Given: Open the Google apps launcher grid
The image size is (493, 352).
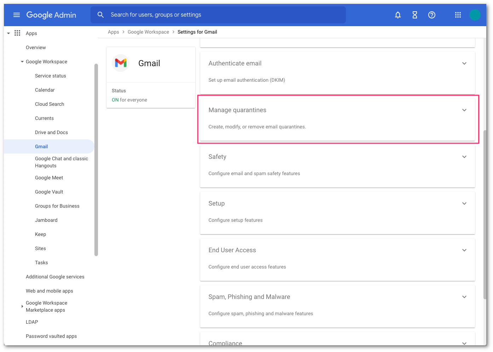Looking at the screenshot, I should (458, 15).
